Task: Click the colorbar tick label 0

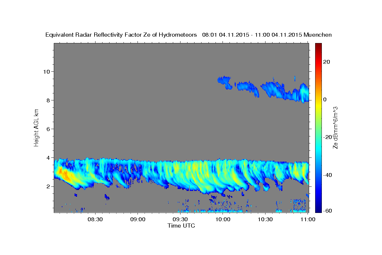Action: point(325,99)
